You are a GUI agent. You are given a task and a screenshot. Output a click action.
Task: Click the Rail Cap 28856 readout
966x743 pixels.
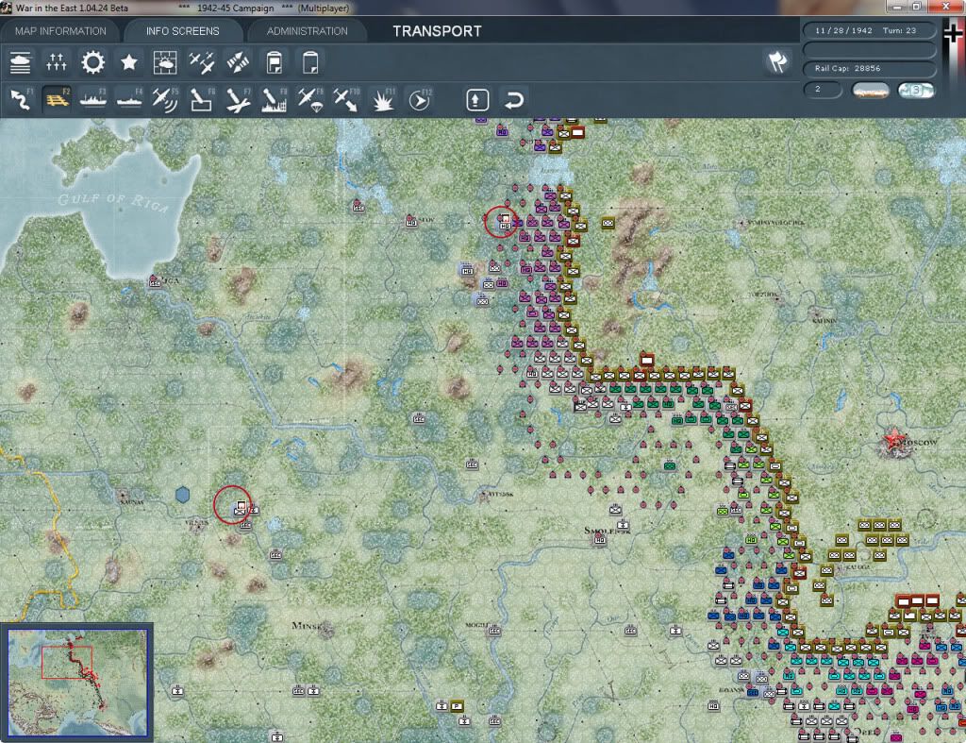pyautogui.click(x=869, y=68)
